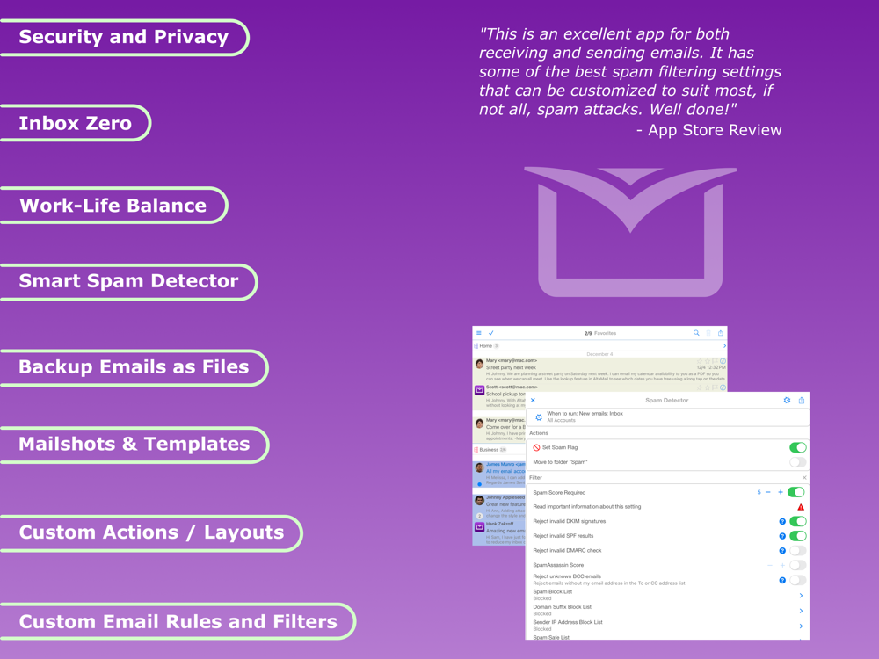879x659 pixels.
Task: Expand Spam Block List chevron
Action: [801, 596]
